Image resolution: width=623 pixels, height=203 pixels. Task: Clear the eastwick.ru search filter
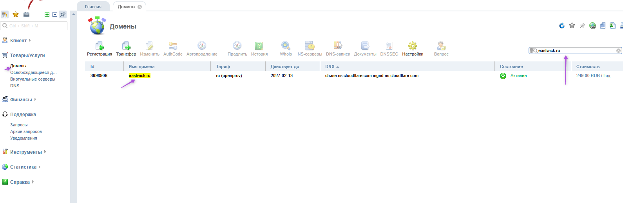click(619, 51)
